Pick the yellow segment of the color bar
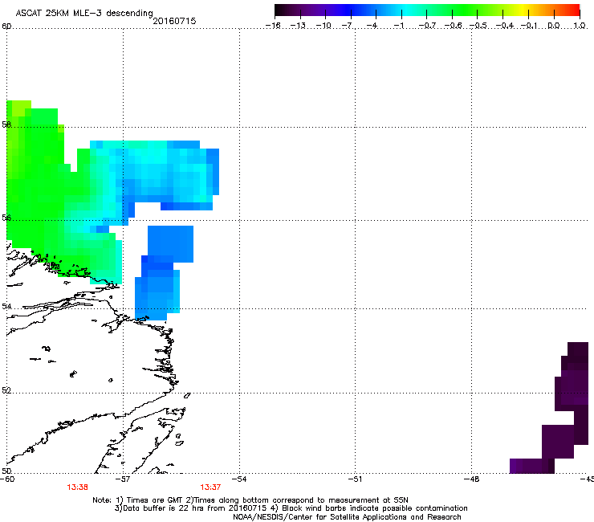The image size is (594, 522). [x=524, y=10]
